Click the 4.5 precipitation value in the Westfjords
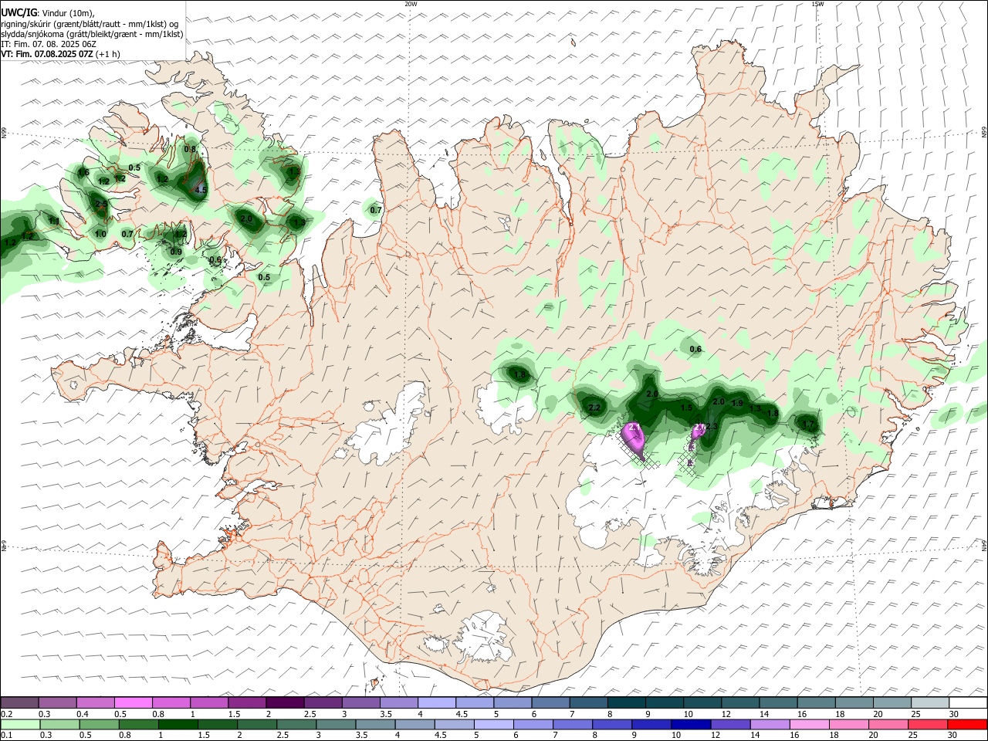Image resolution: width=988 pixels, height=741 pixels. (x=201, y=189)
